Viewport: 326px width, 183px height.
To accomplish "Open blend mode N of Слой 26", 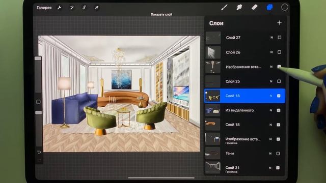I will [x=271, y=52].
